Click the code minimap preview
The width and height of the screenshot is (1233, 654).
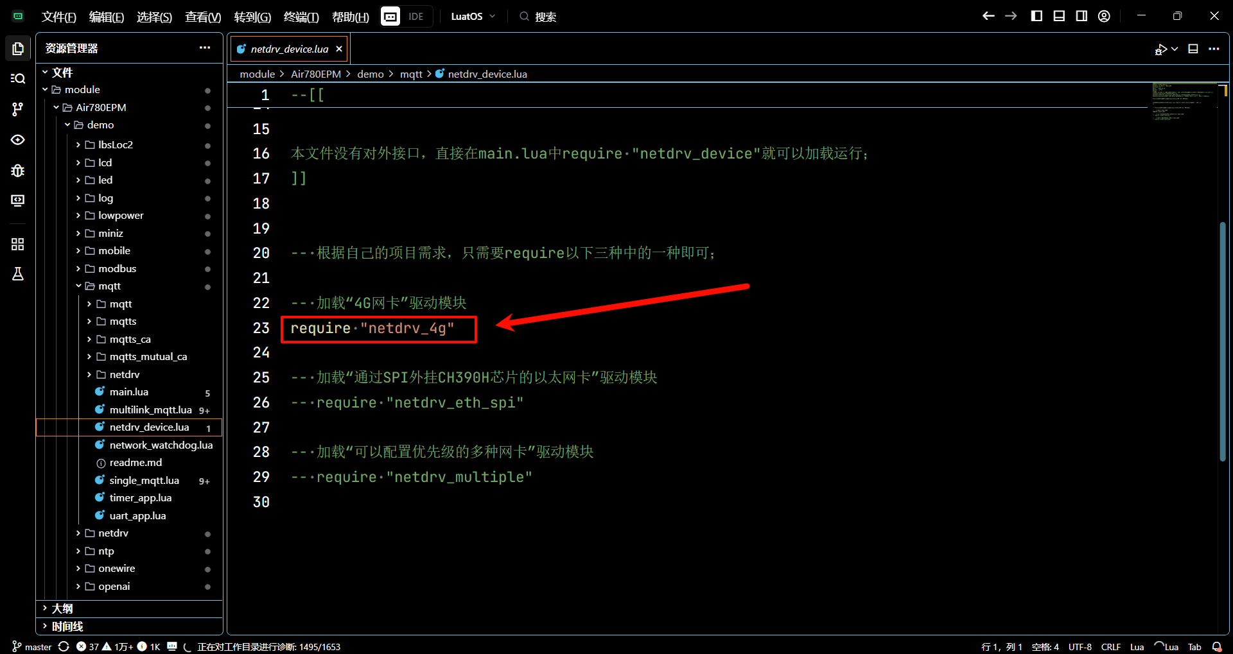pos(1182,101)
